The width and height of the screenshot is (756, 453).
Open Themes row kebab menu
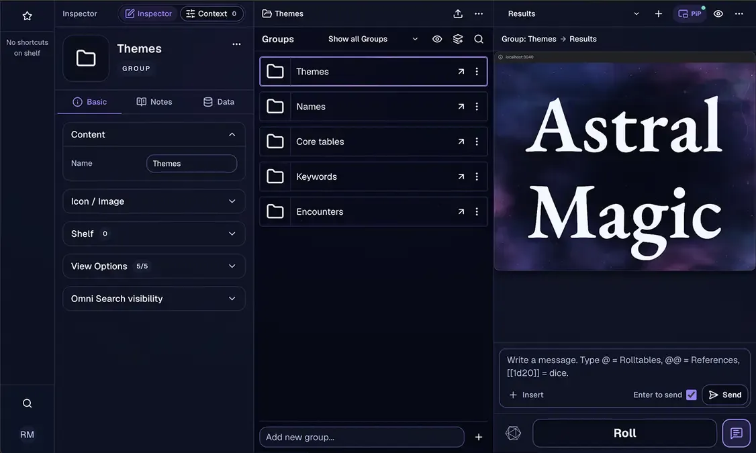pyautogui.click(x=477, y=71)
